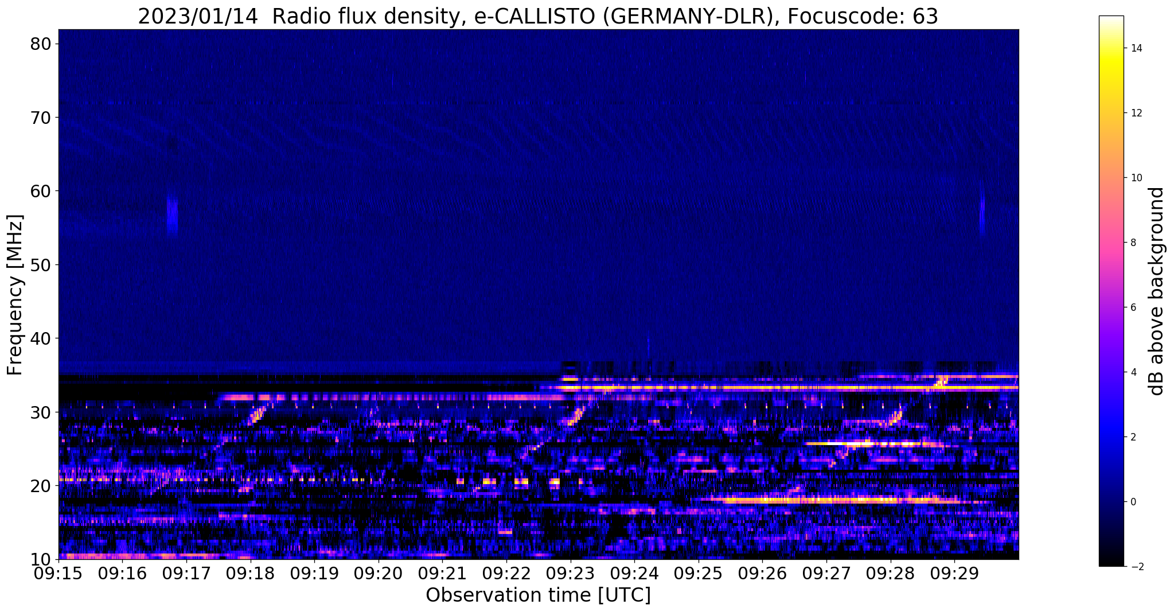Image resolution: width=1174 pixels, height=612 pixels.
Task: Click the colorbar tick value 10
Action: (x=1136, y=178)
